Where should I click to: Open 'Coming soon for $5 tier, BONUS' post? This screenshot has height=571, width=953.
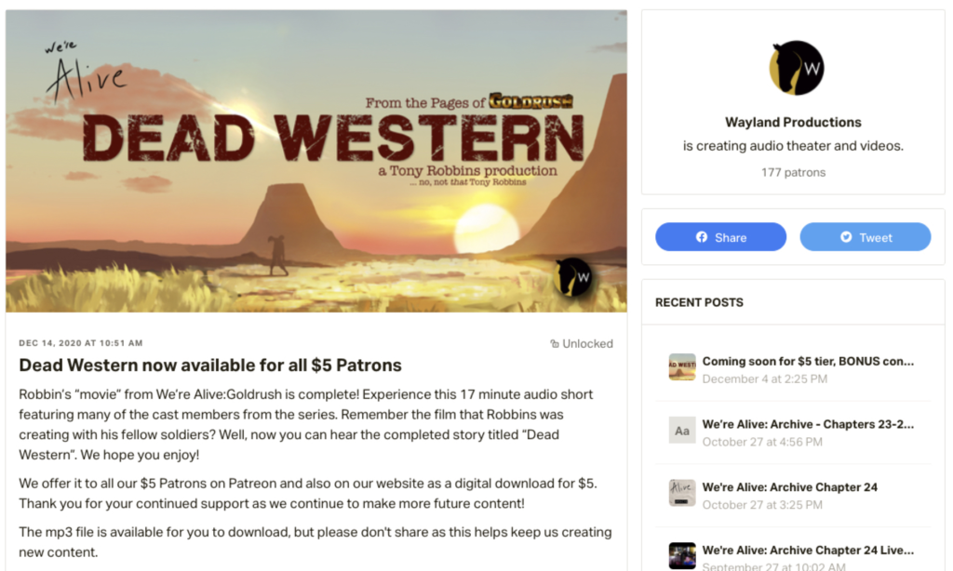tap(808, 362)
